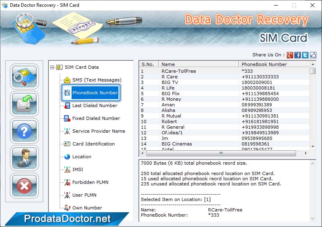Screen dimensions: 322x227
Task: Click the PhoneBook Number tree icon
Action: (x=67, y=93)
